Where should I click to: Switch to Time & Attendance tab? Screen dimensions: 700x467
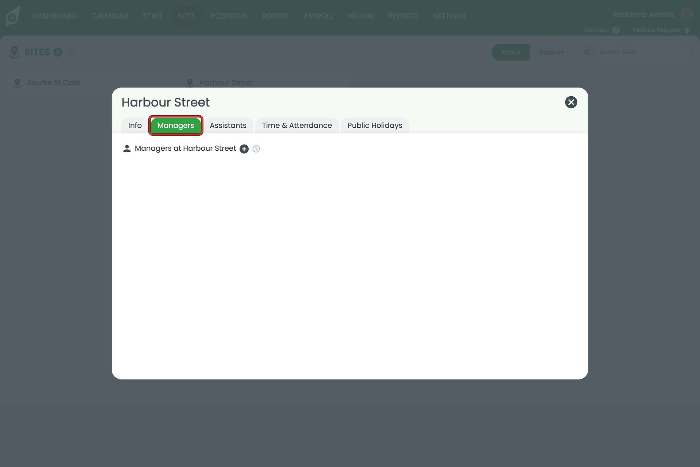pos(297,126)
